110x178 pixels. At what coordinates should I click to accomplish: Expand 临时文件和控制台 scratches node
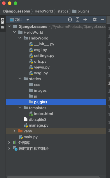click(9, 148)
